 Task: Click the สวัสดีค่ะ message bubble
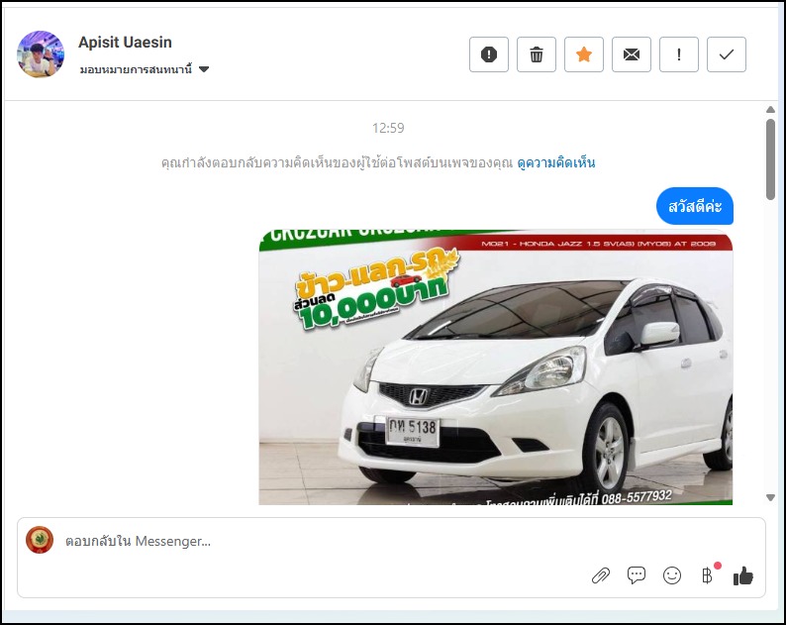695,206
